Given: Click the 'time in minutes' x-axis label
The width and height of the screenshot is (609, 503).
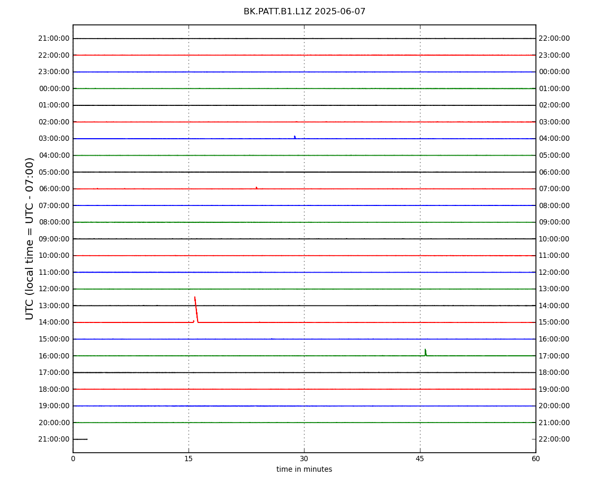Looking at the screenshot, I should 304,469.
